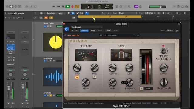Open the Mixer icon in control bar
The image size is (194, 109).
click(x=31, y=6)
